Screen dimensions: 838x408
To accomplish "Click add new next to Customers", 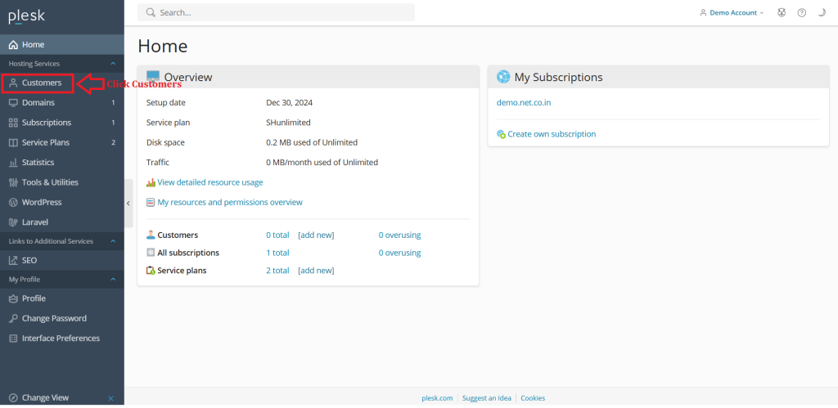I will 316,235.
